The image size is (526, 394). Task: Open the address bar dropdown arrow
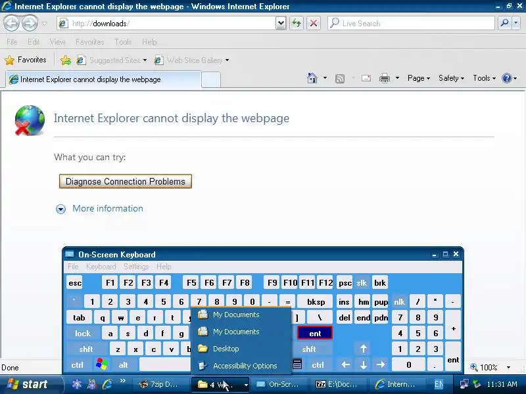[281, 24]
